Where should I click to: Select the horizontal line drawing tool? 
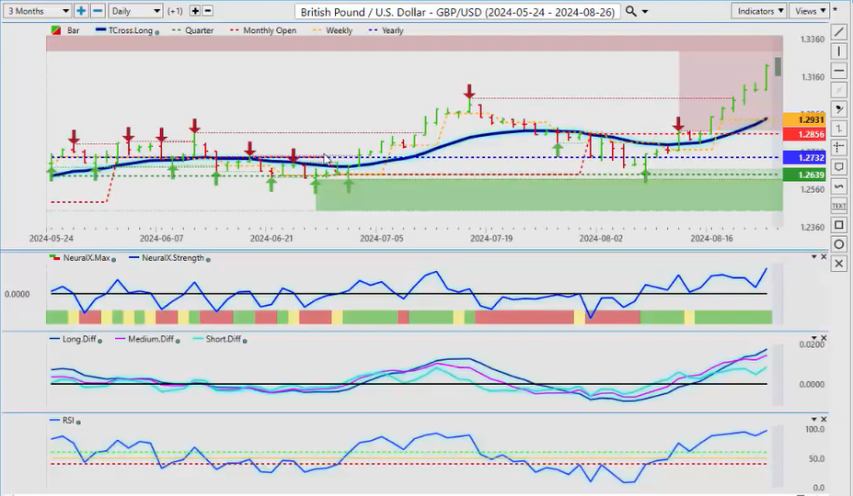click(838, 71)
